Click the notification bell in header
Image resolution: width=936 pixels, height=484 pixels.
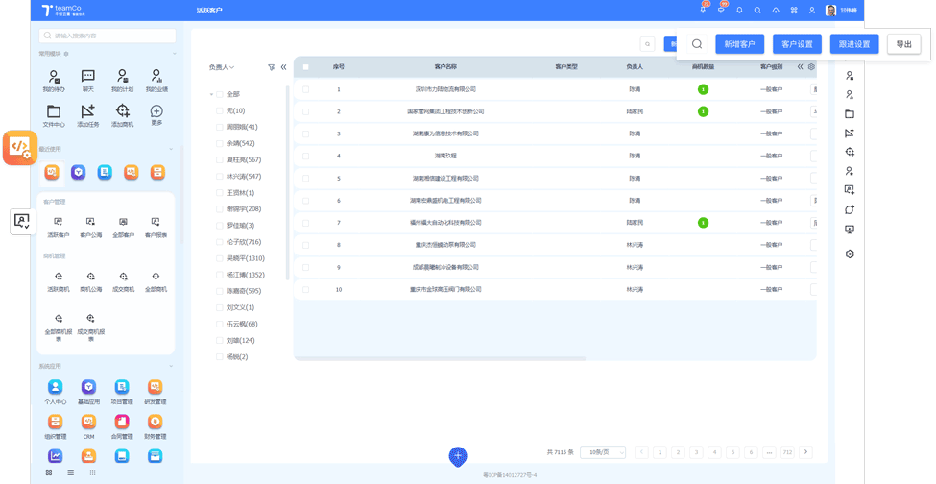(739, 11)
